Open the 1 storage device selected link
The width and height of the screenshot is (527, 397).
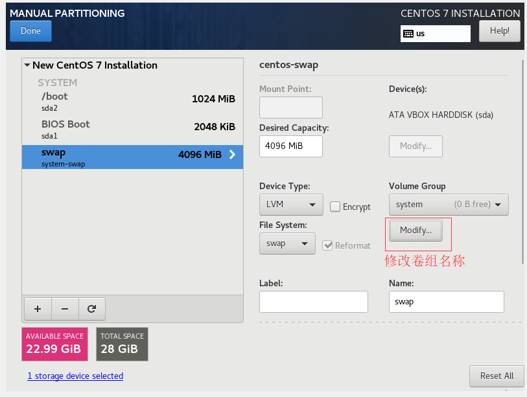[75, 376]
